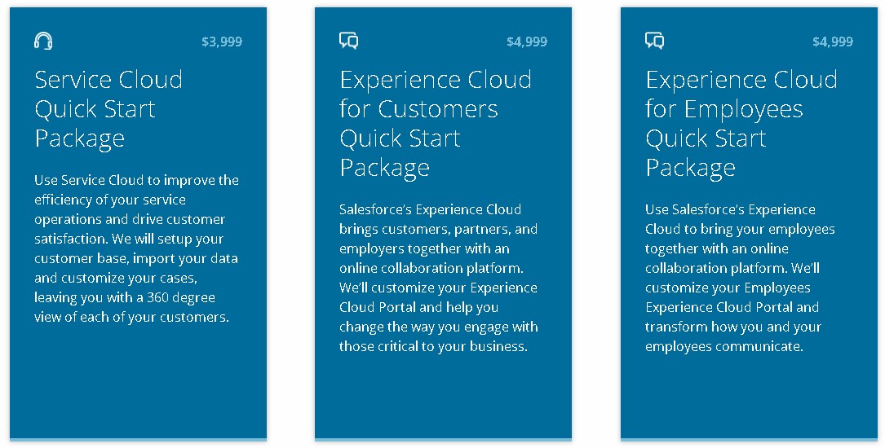885x448 pixels.
Task: Select the $3,999 price on Service Cloud card
Action: (222, 42)
